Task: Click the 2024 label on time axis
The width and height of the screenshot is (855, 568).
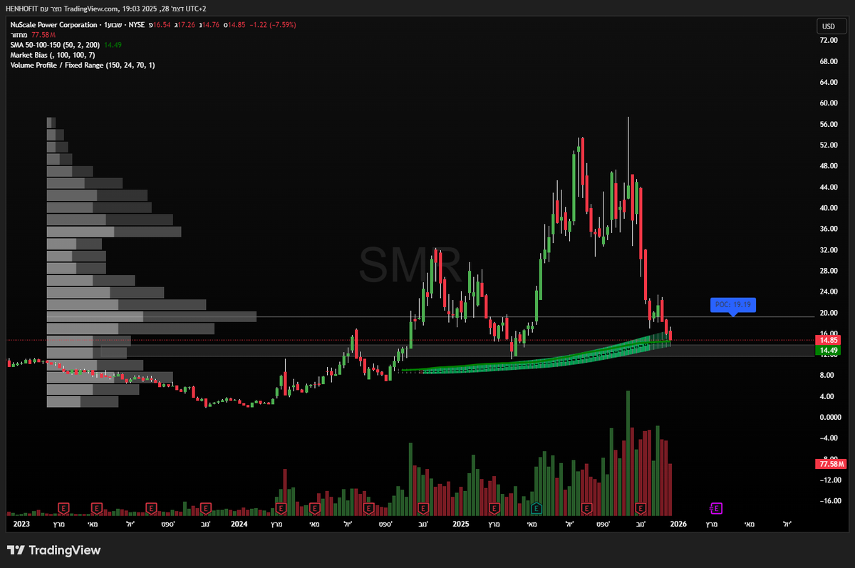Action: (x=239, y=524)
